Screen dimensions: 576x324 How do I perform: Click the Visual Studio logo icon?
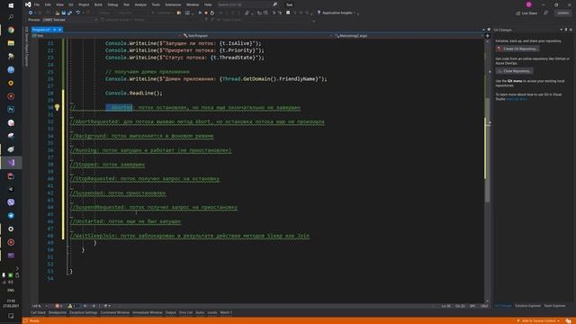click(x=28, y=4)
